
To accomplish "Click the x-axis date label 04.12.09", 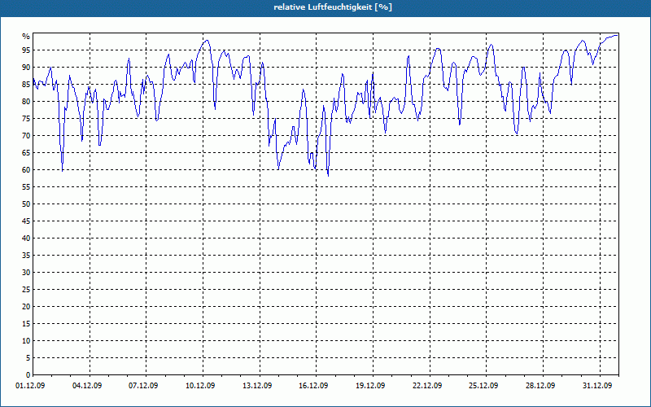I will pyautogui.click(x=87, y=386).
